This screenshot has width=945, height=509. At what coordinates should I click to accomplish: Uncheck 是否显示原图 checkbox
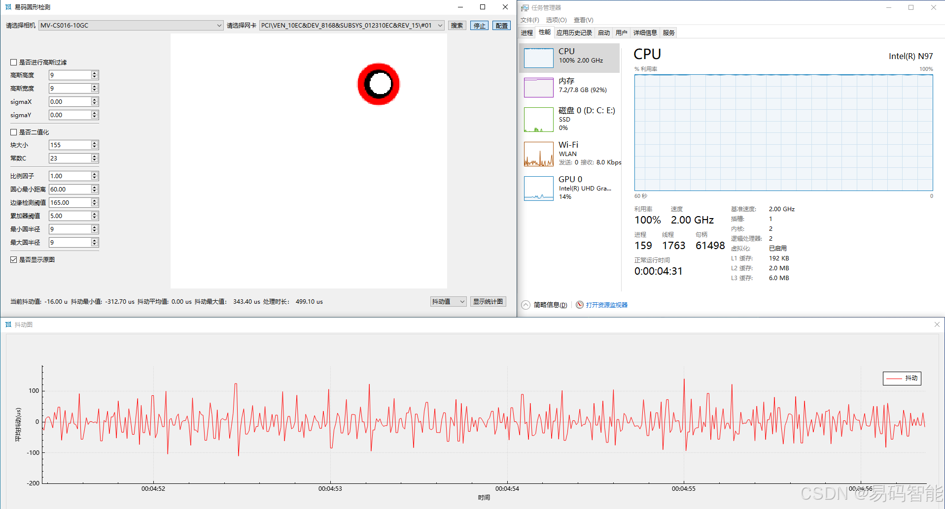coord(14,259)
